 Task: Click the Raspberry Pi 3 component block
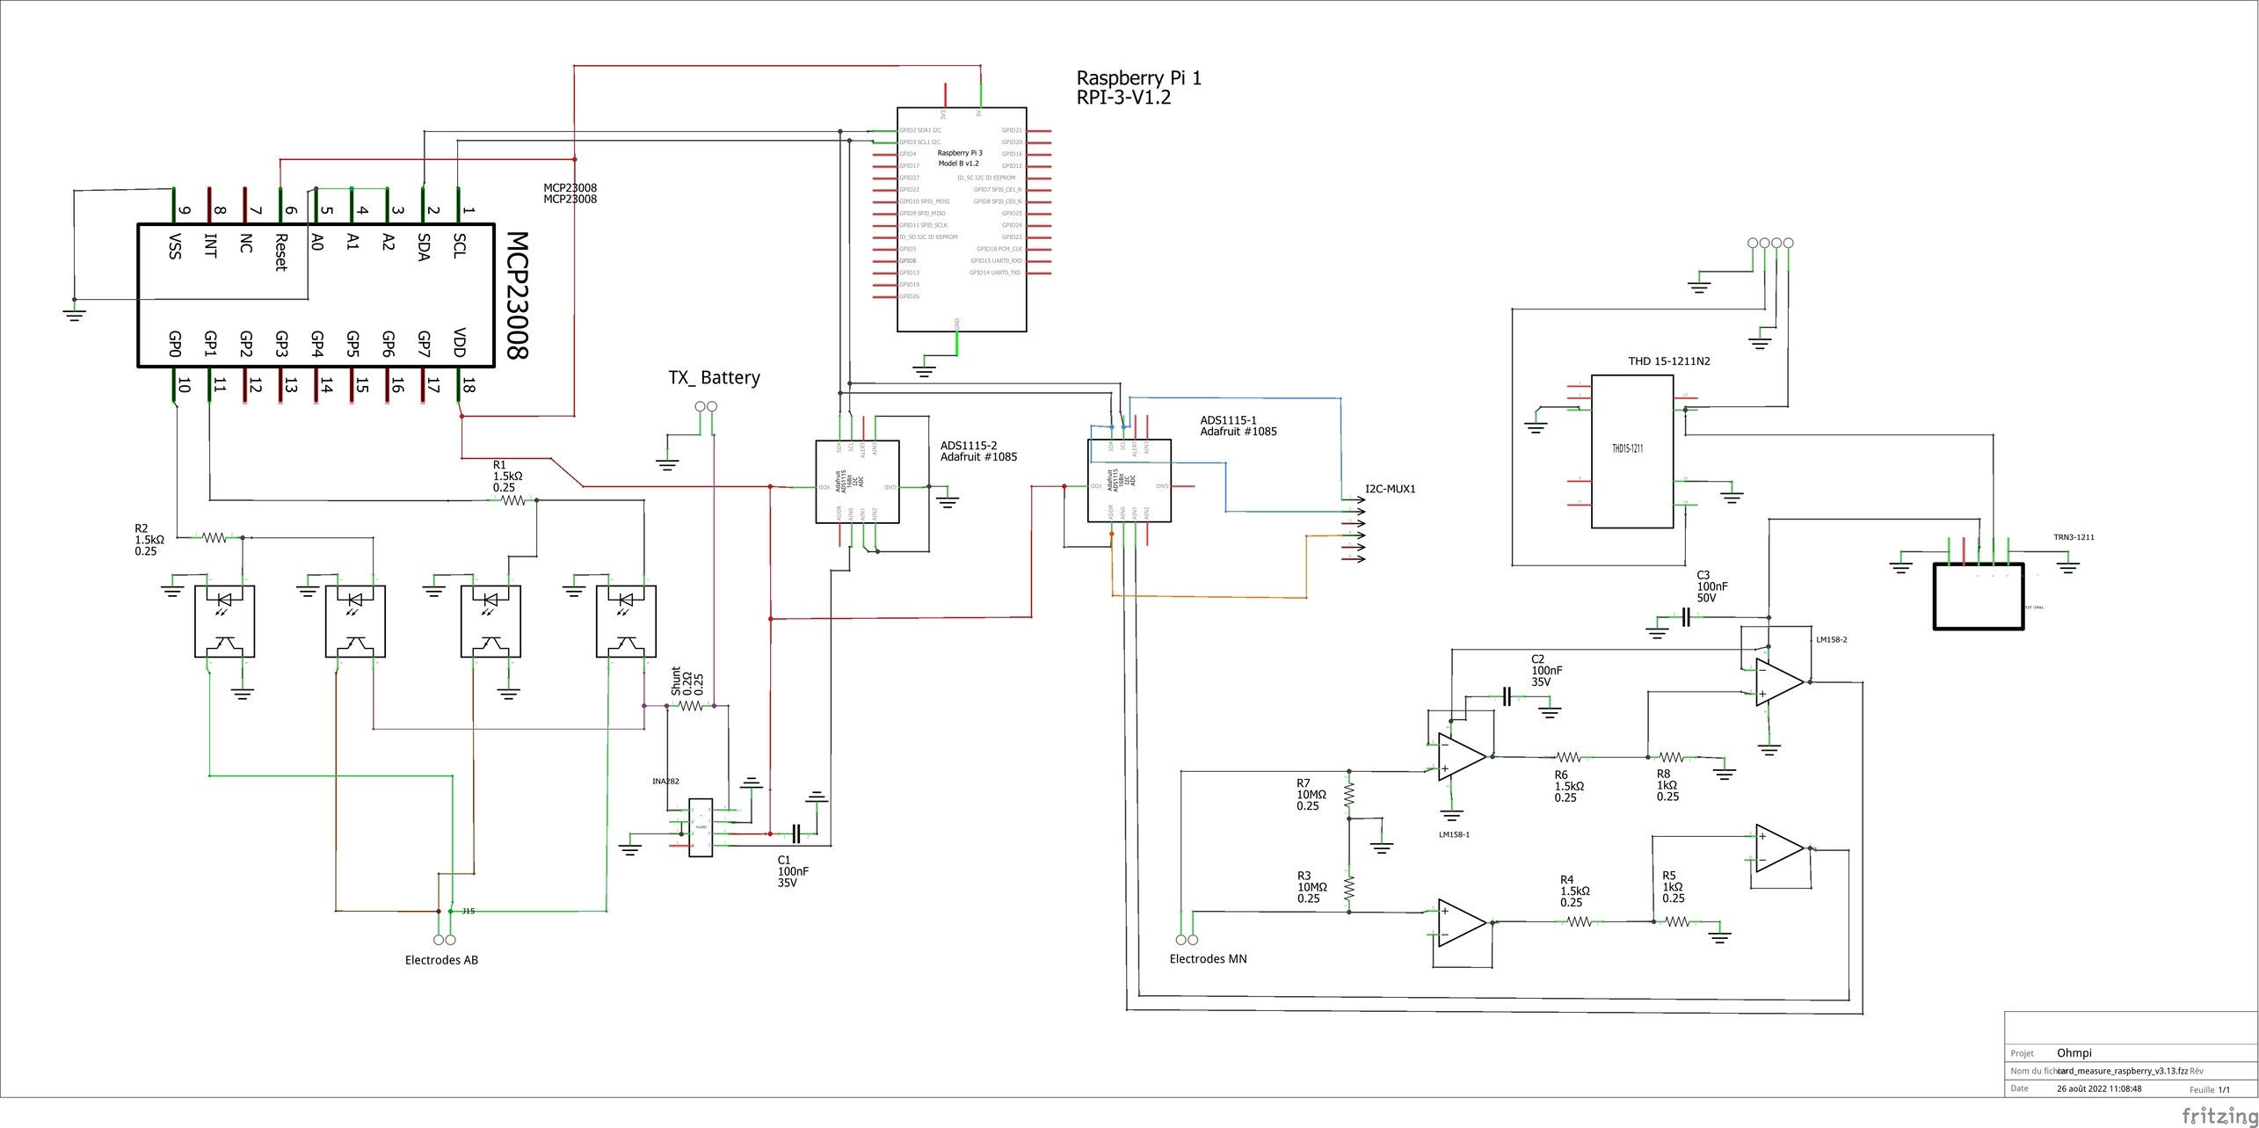click(961, 220)
